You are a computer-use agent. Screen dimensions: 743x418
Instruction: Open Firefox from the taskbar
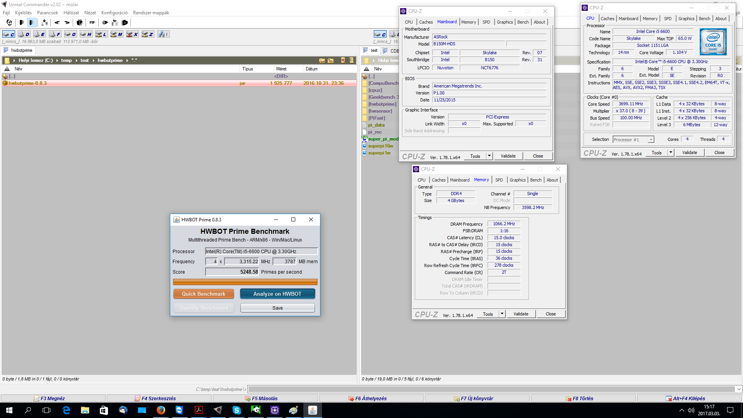coord(161,410)
